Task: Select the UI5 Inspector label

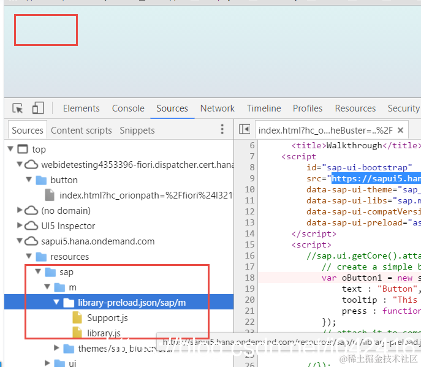Action: [x=68, y=226]
